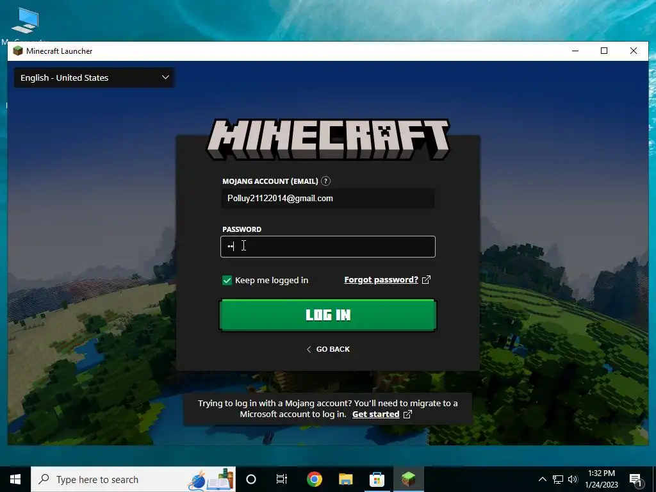Viewport: 656px width, 492px height.
Task: Go back using the GO BACK link
Action: [328, 349]
